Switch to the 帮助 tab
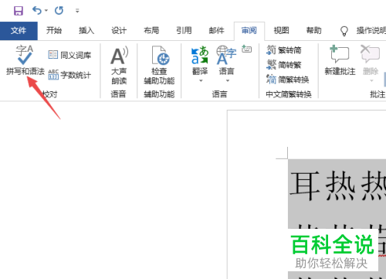 tap(314, 31)
